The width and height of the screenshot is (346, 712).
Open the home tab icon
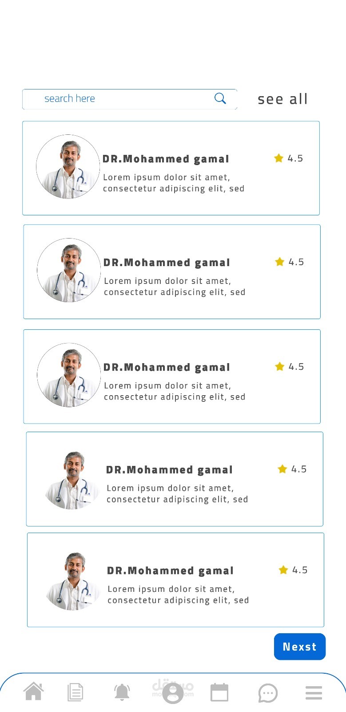pyautogui.click(x=34, y=692)
